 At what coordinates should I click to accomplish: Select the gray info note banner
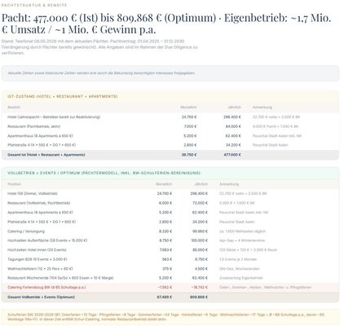pyautogui.click(x=170, y=73)
